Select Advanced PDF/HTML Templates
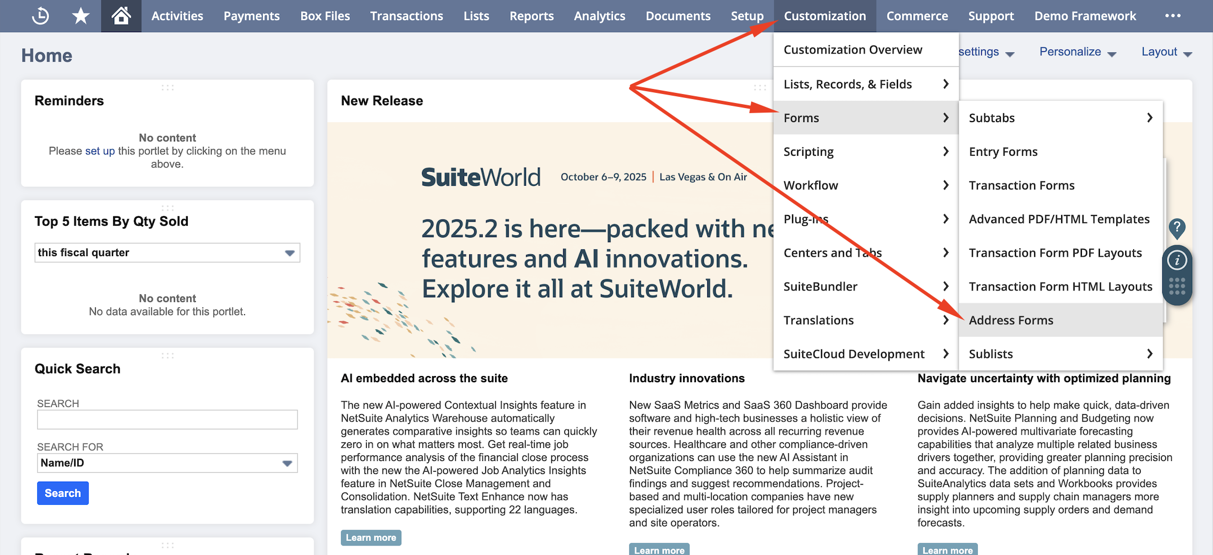This screenshot has width=1213, height=555. pos(1061,219)
